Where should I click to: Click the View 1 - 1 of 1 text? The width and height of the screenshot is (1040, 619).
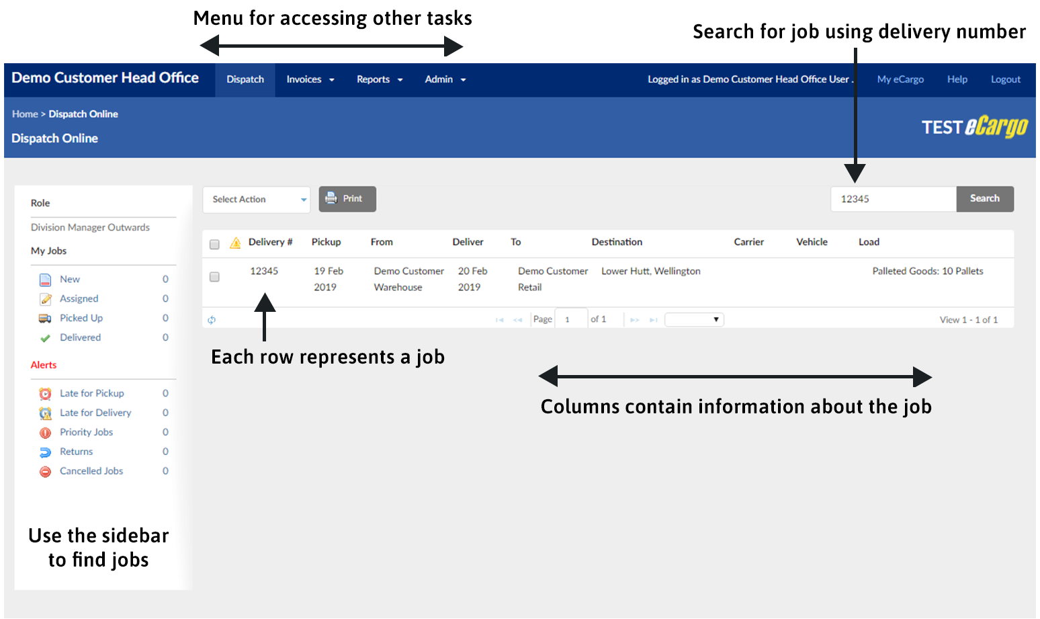point(969,320)
